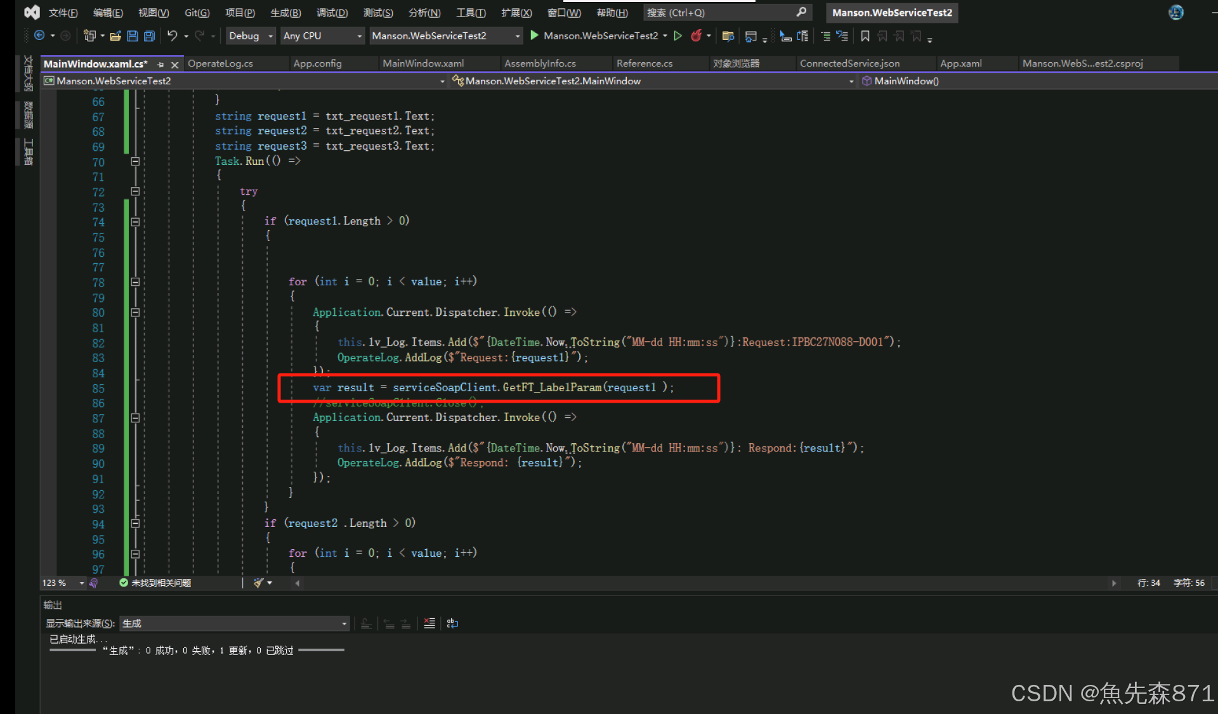Collapse the if request1 block at line 74
This screenshot has height=714, width=1218.
[x=135, y=221]
